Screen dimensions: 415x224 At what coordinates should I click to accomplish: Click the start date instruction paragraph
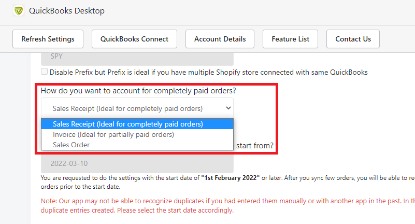(227, 182)
